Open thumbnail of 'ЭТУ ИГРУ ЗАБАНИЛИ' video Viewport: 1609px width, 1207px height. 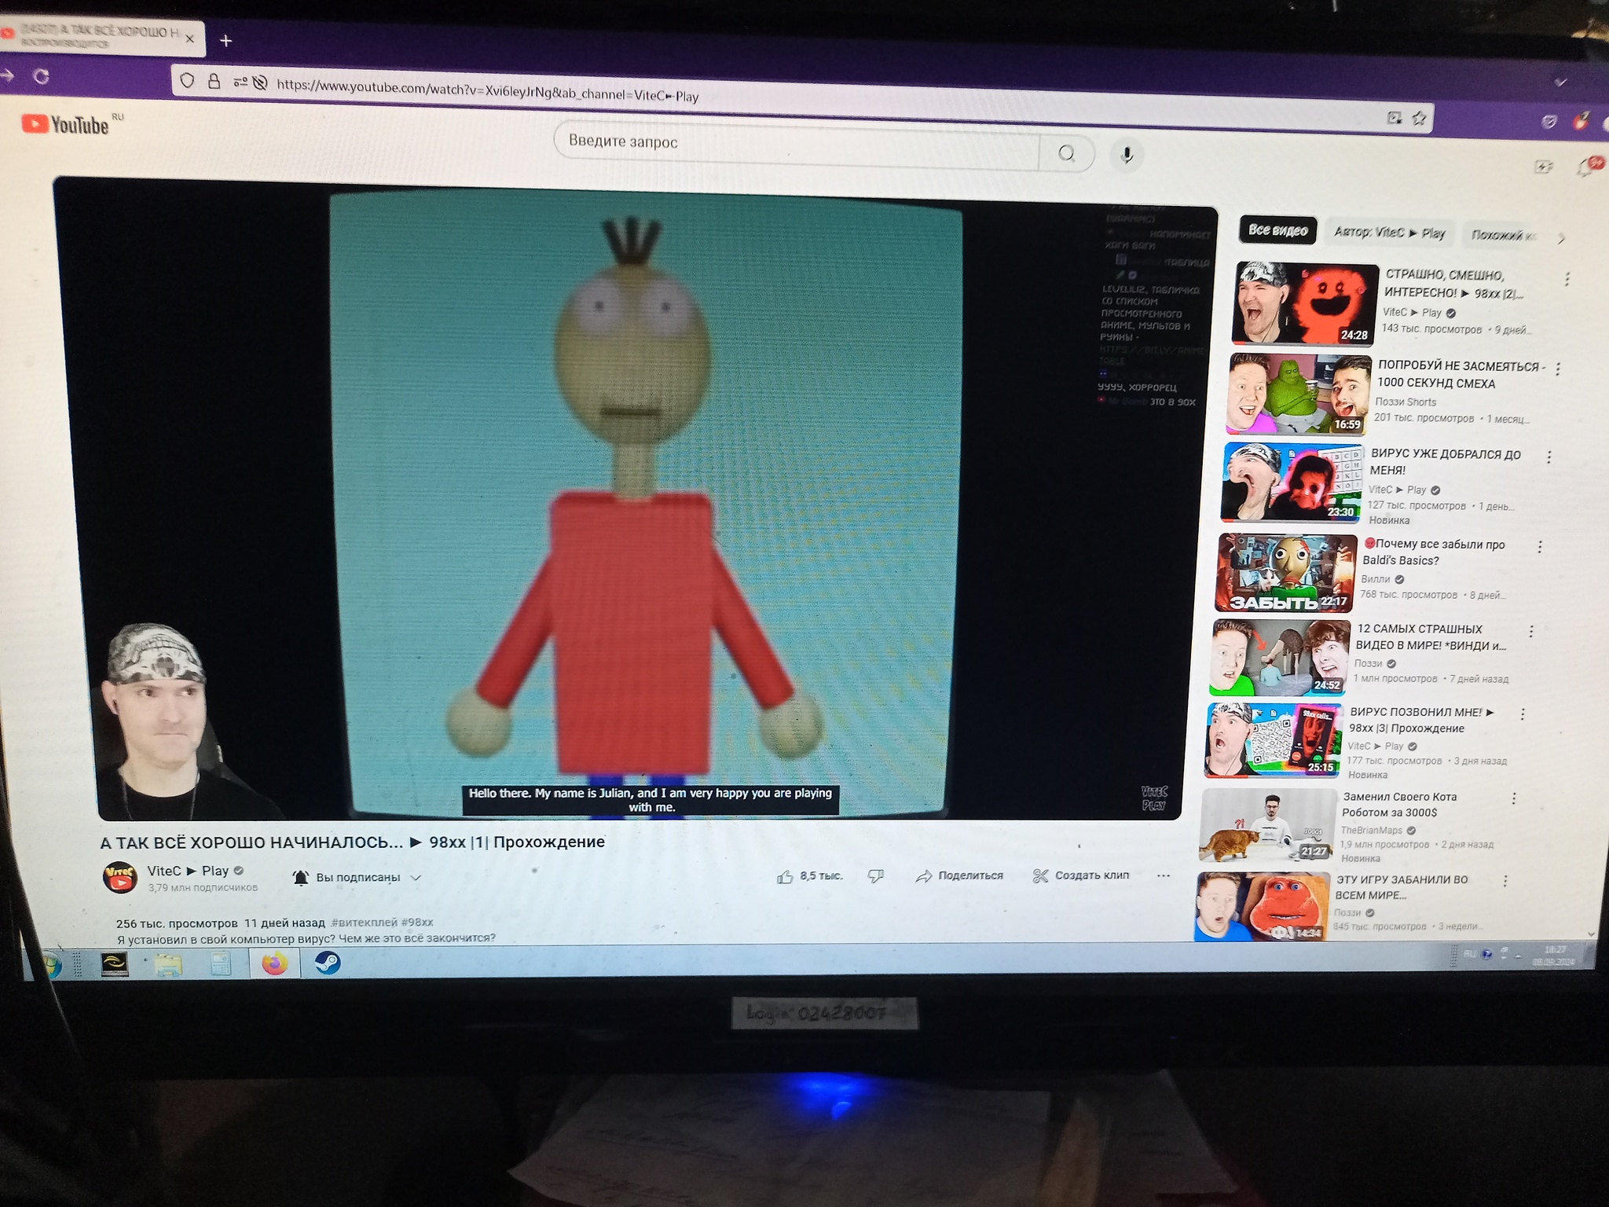coord(1263,906)
